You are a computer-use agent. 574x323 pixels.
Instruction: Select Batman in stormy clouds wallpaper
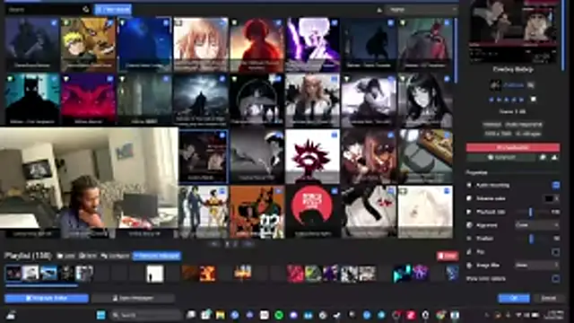tap(201, 100)
